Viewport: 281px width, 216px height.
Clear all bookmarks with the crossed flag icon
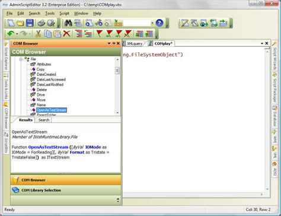[128, 34]
